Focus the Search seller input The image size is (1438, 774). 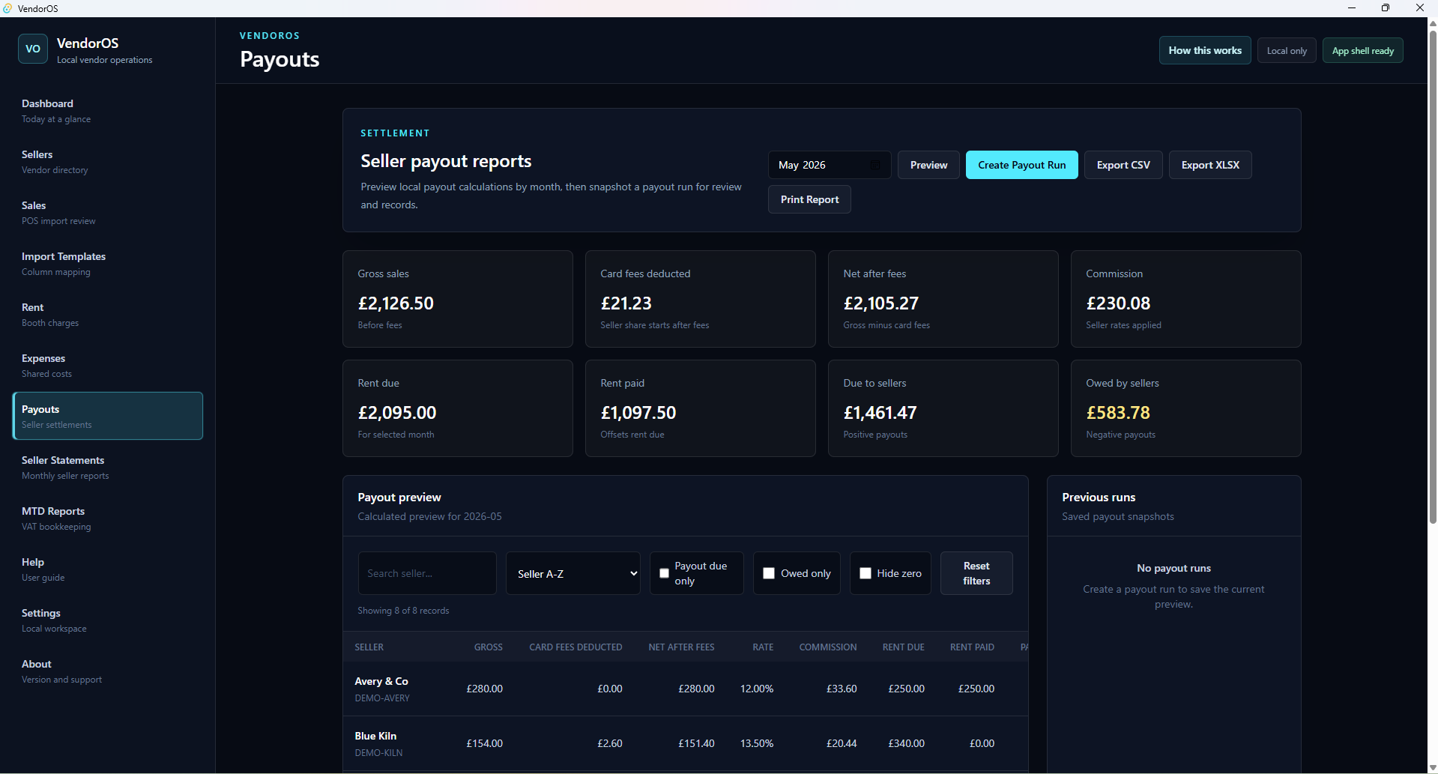pos(427,573)
